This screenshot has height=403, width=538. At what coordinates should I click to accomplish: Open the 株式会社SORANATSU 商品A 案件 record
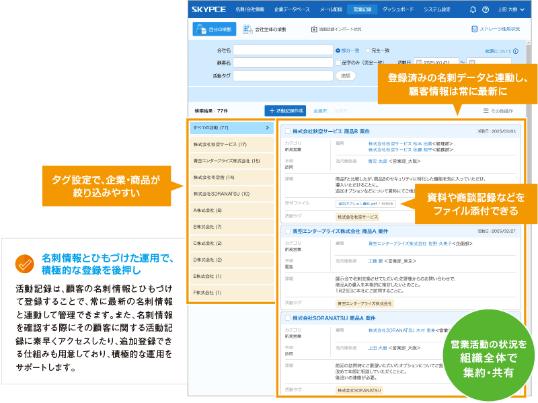(334, 318)
